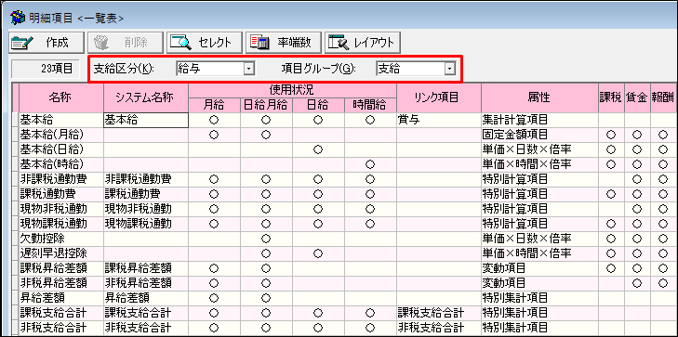Click the 日給 circle in 基本給(日給) row
The width and height of the screenshot is (678, 337).
pyautogui.click(x=318, y=149)
